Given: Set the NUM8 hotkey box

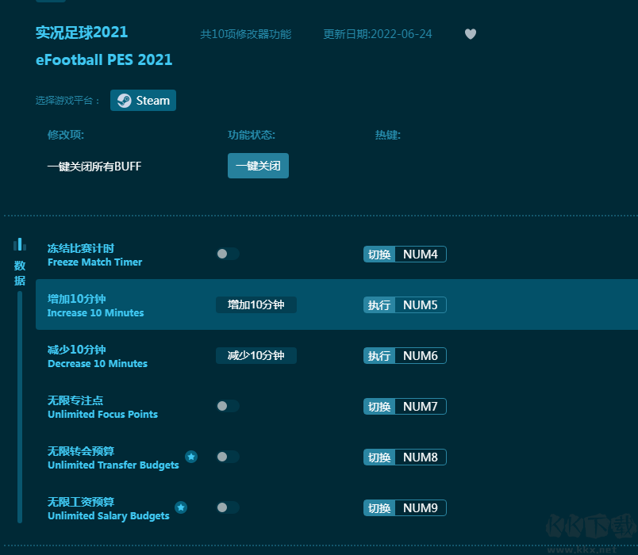Looking at the screenshot, I should click(x=420, y=457).
